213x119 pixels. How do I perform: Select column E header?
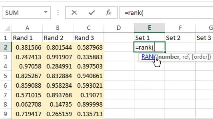click(149, 28)
